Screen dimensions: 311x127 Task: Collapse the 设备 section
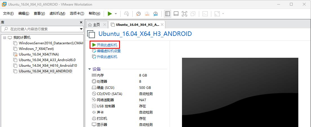tap(90, 69)
